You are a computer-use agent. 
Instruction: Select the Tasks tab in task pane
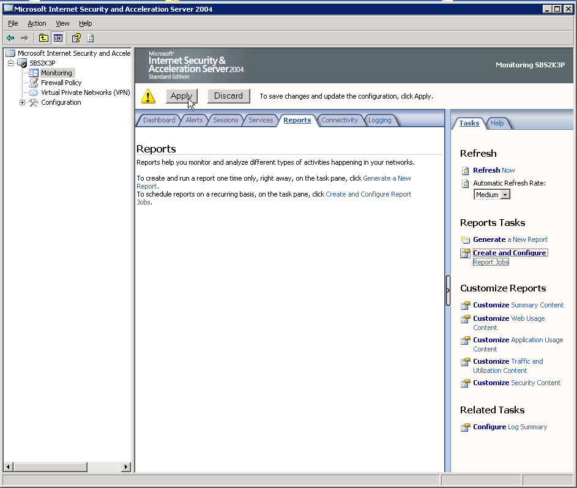[x=469, y=123]
